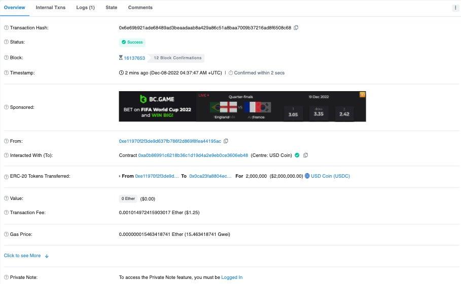Click help icon beside Transaction Fee
The height and width of the screenshot is (284, 461).
[x=6, y=213]
